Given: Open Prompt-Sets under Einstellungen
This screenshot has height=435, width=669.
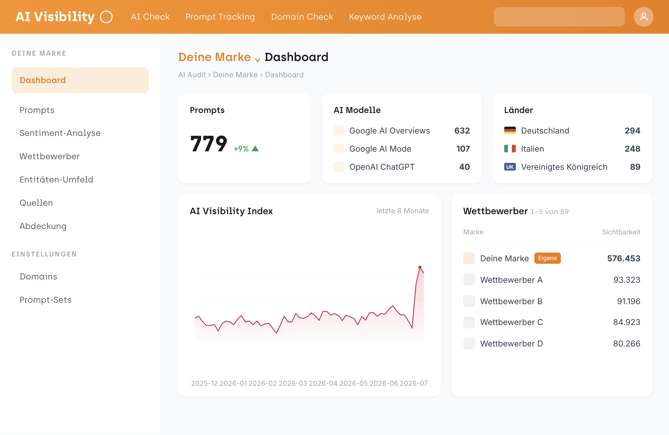Looking at the screenshot, I should coord(45,300).
